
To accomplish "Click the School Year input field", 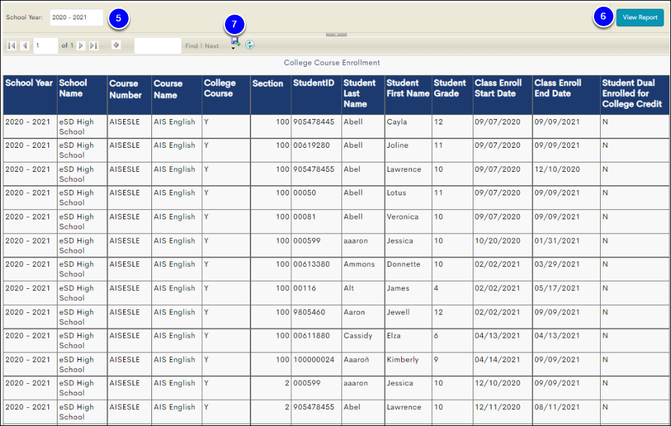I will [x=76, y=17].
